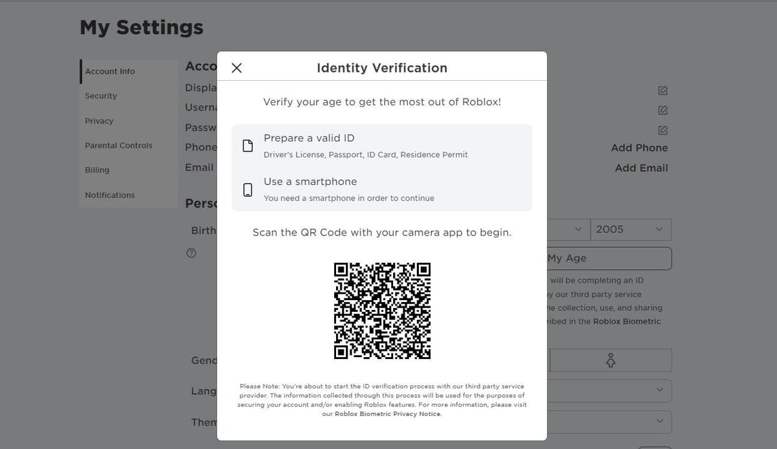Image resolution: width=777 pixels, height=449 pixels.
Task: Click the edit pencil beside Display Name
Action: click(662, 91)
